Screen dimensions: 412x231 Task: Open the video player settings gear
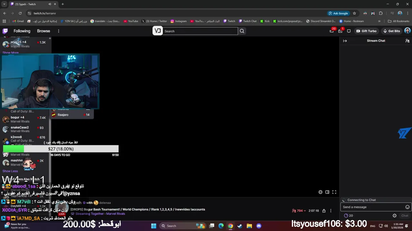click(320, 192)
